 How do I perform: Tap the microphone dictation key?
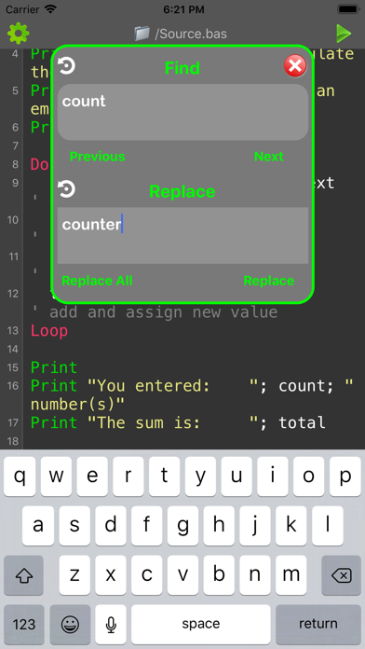(111, 624)
